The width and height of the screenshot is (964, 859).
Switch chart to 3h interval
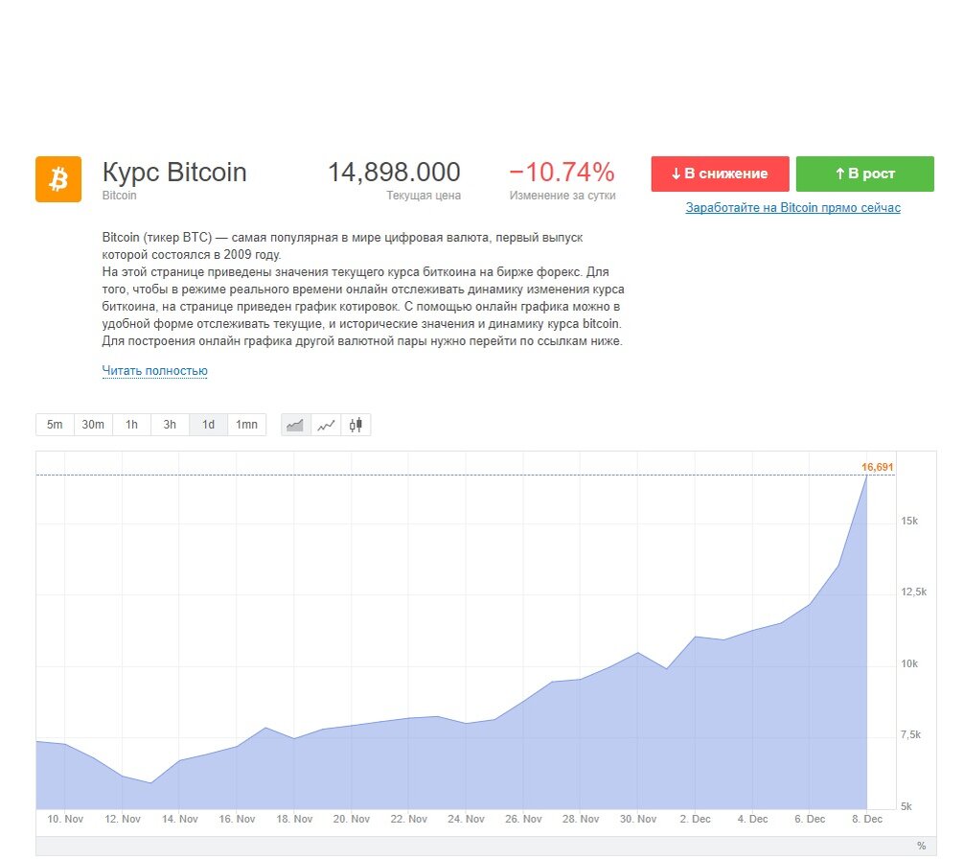point(170,425)
